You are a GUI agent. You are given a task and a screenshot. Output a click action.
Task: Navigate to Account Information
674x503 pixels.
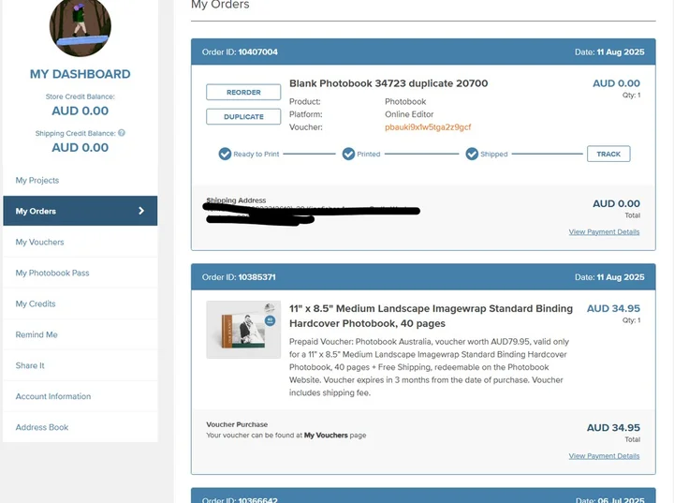click(x=53, y=396)
